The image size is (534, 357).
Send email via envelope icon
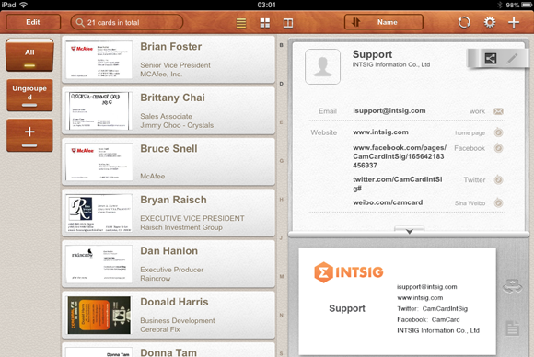(498, 111)
